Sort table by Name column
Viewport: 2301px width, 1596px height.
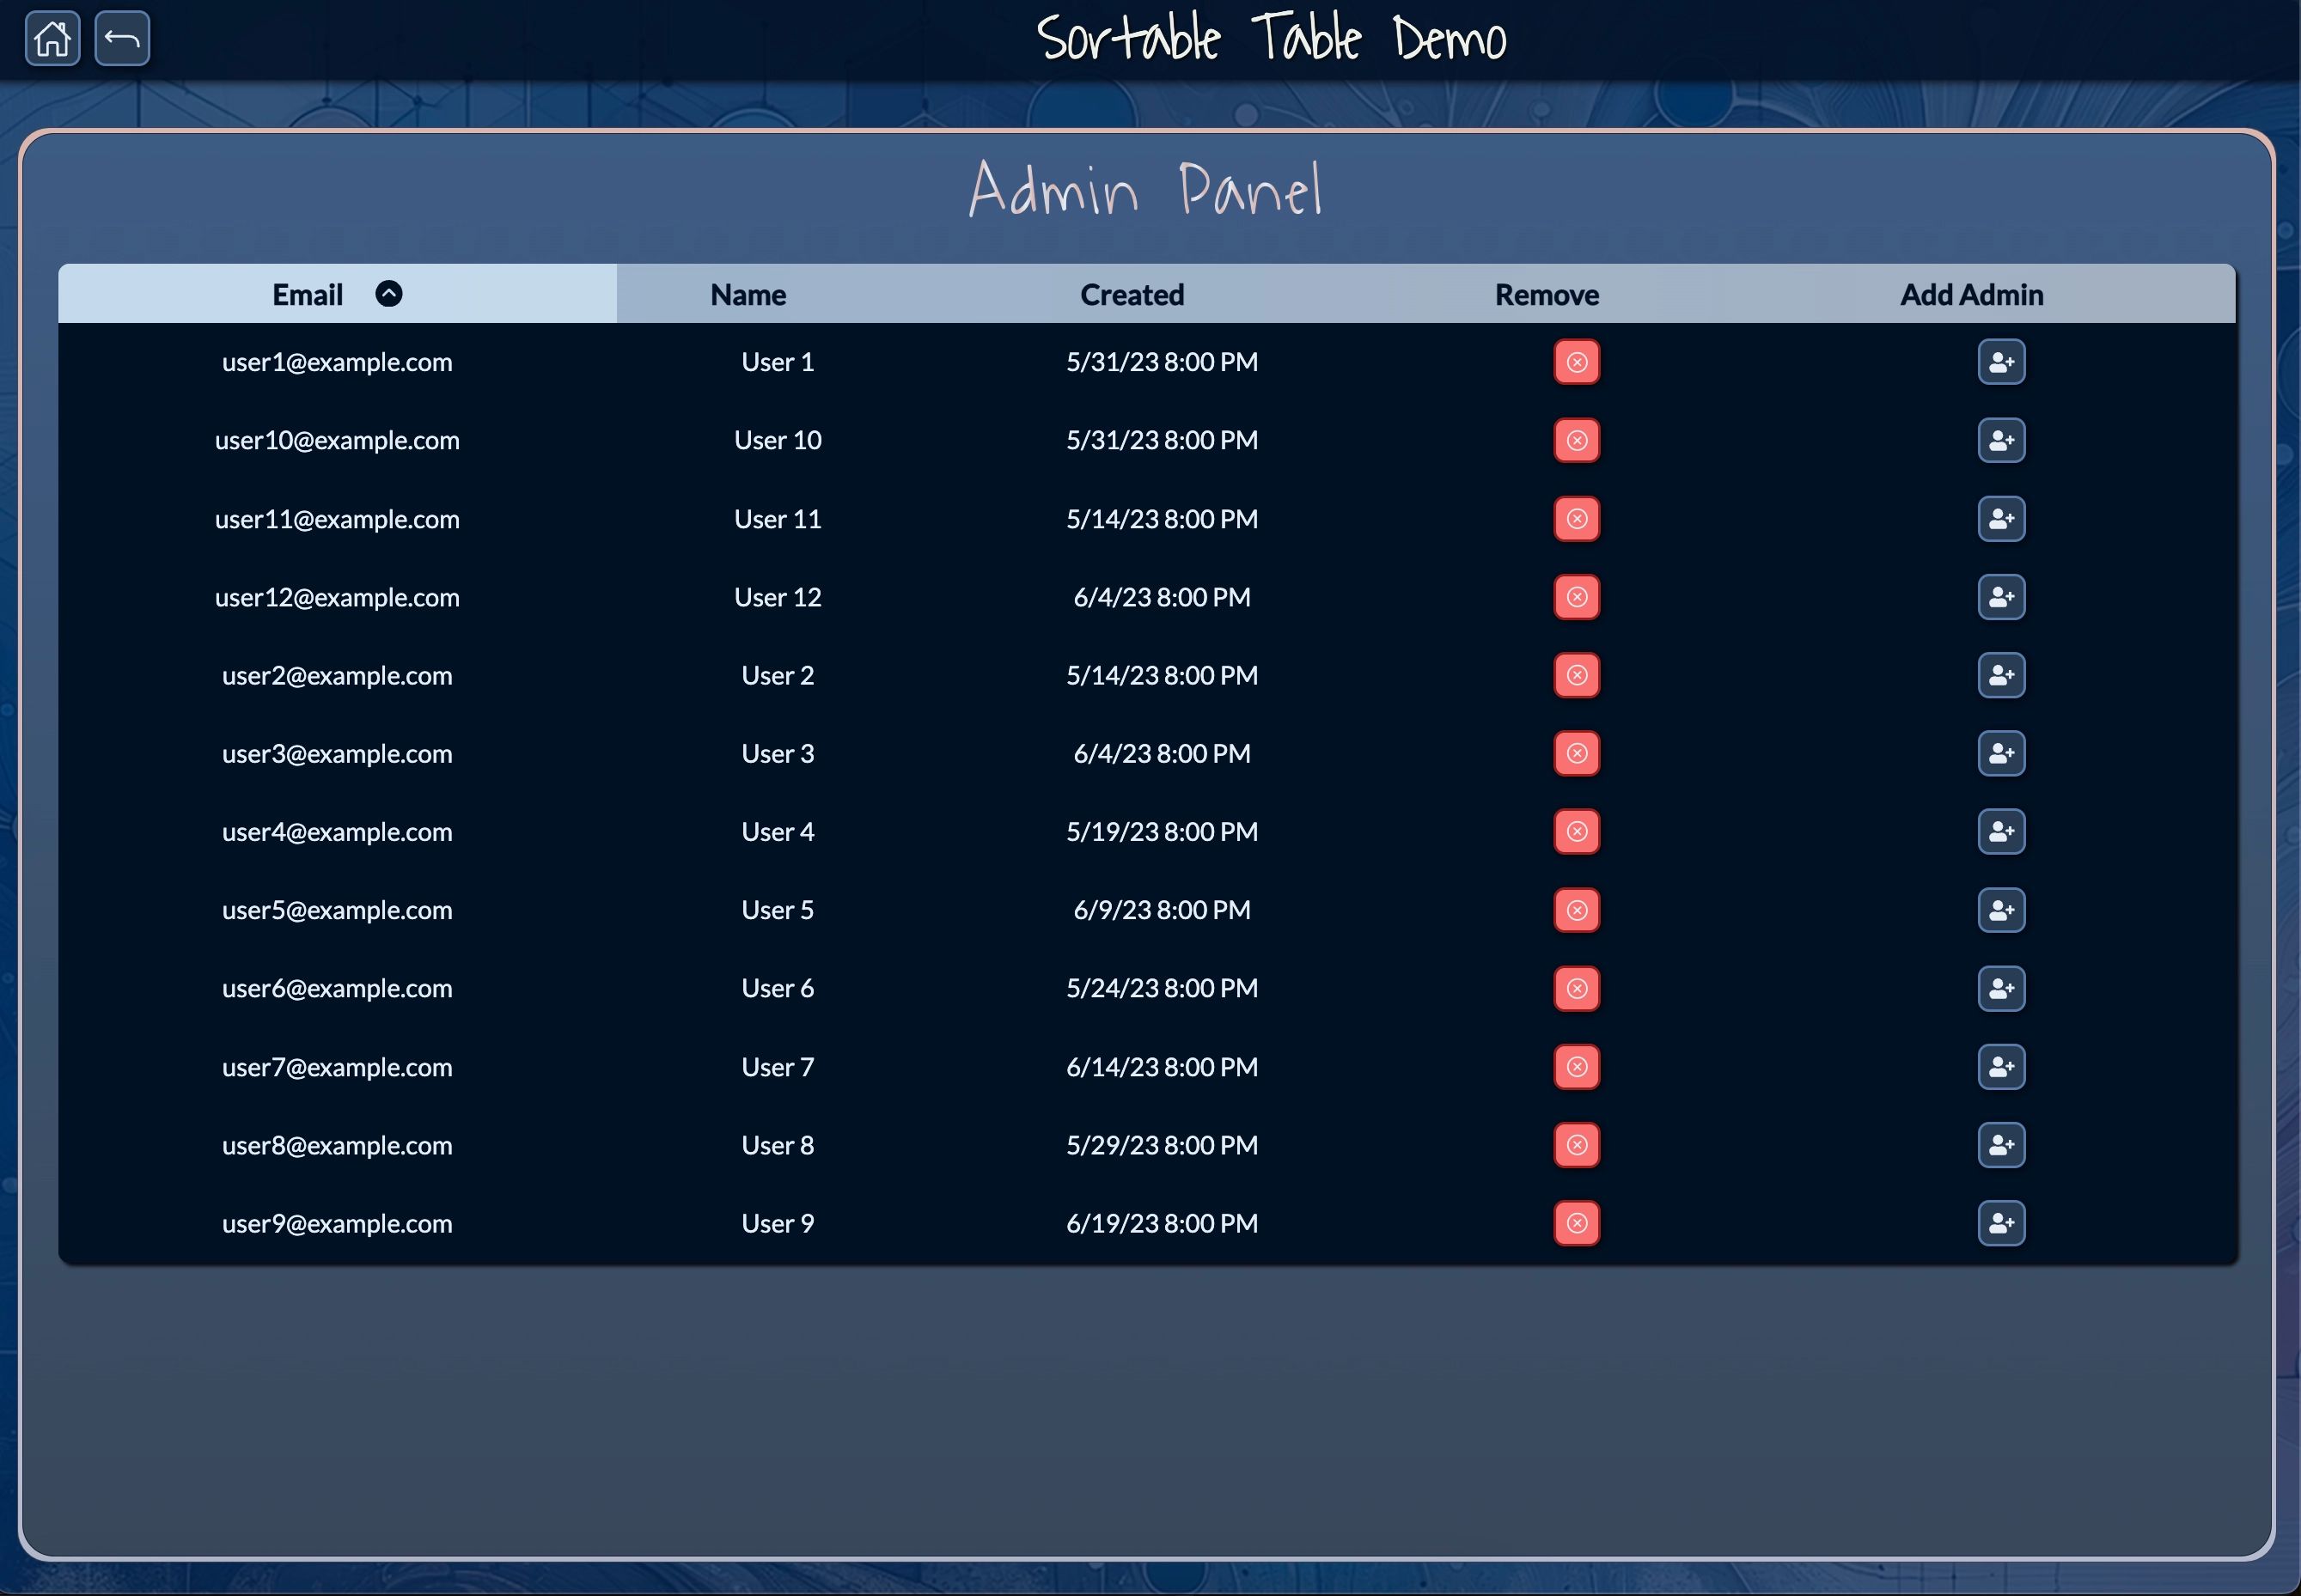pos(748,295)
